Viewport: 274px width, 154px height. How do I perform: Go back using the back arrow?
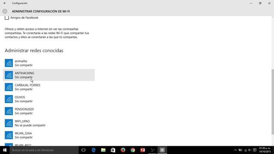tap(5, 3)
